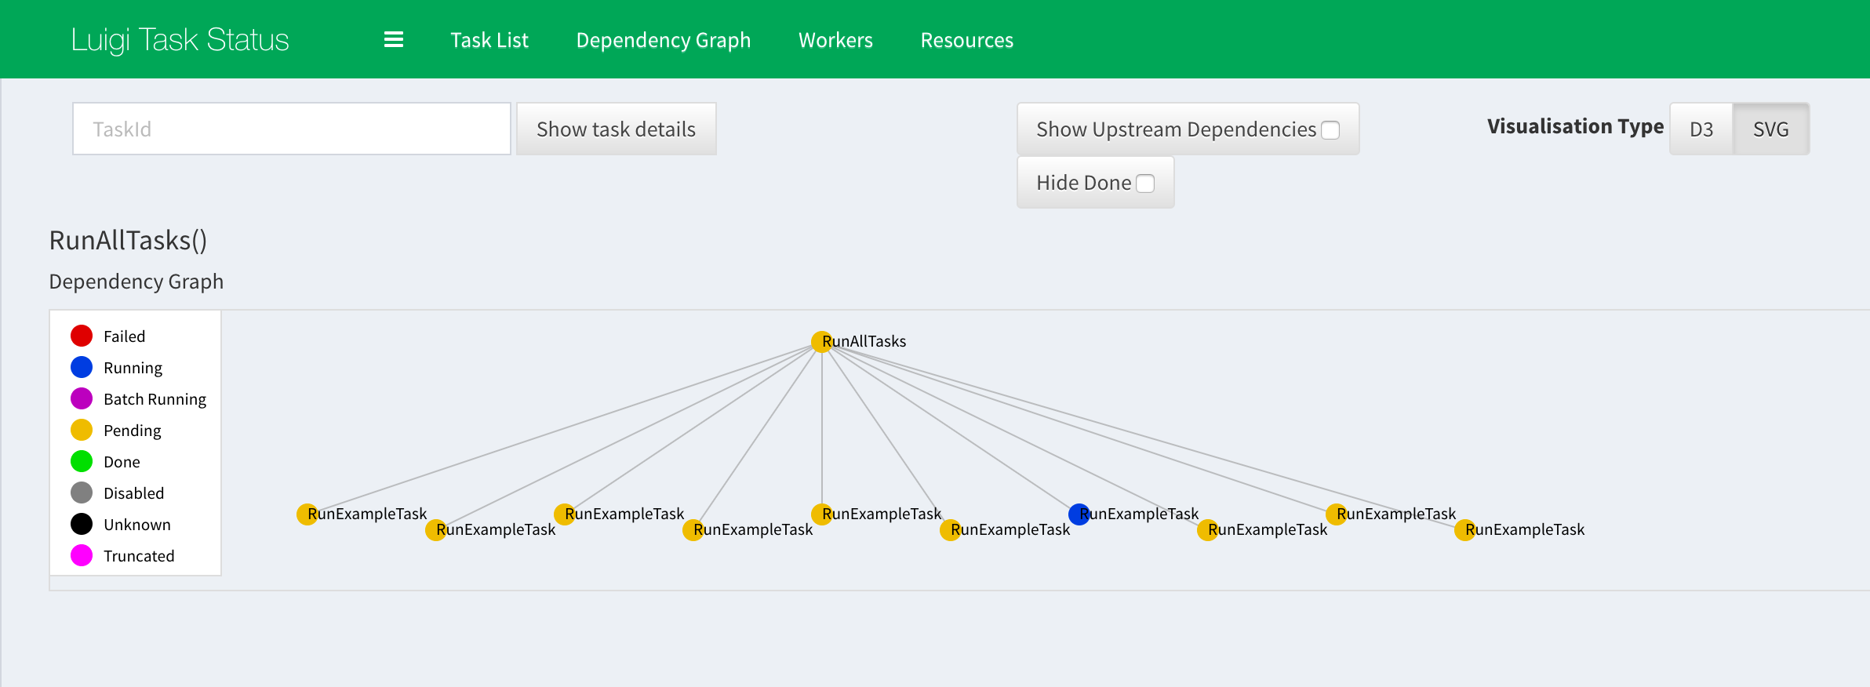Screen dimensions: 1870x687
Task: Click the Failed legend label
Action: [124, 336]
